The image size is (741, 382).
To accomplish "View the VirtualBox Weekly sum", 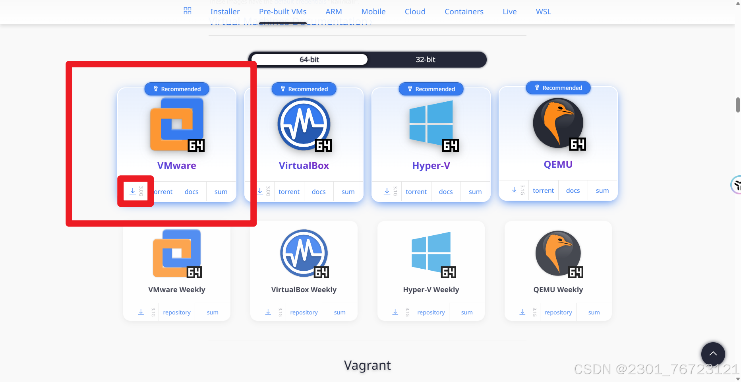I will [x=340, y=312].
